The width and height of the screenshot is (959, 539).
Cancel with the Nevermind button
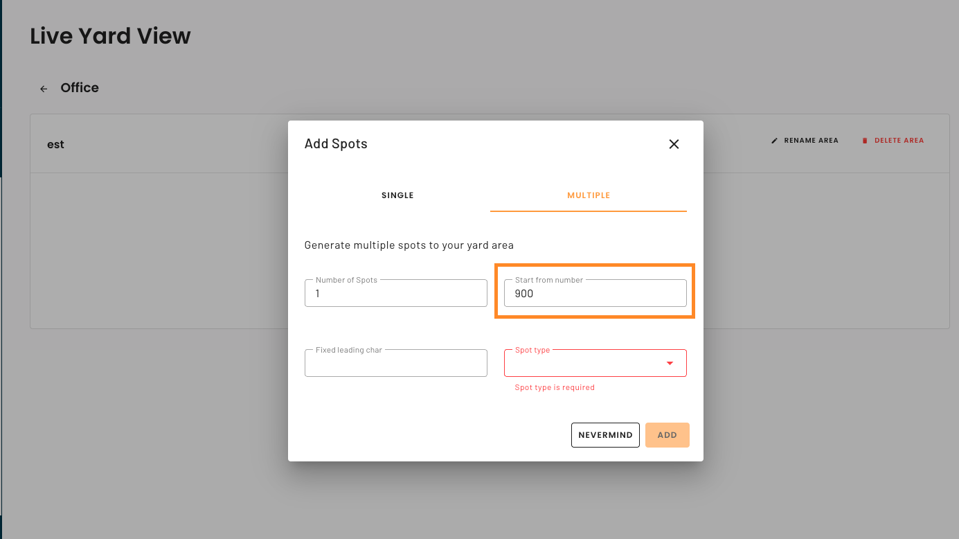click(605, 435)
